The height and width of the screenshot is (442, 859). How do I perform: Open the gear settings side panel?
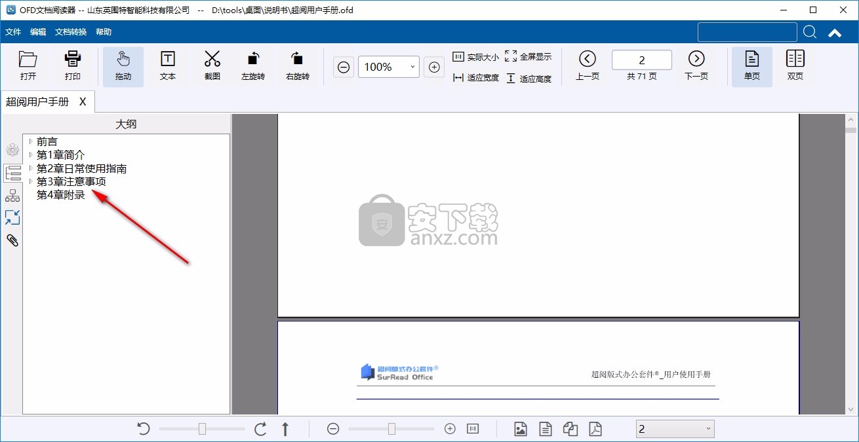coord(12,150)
